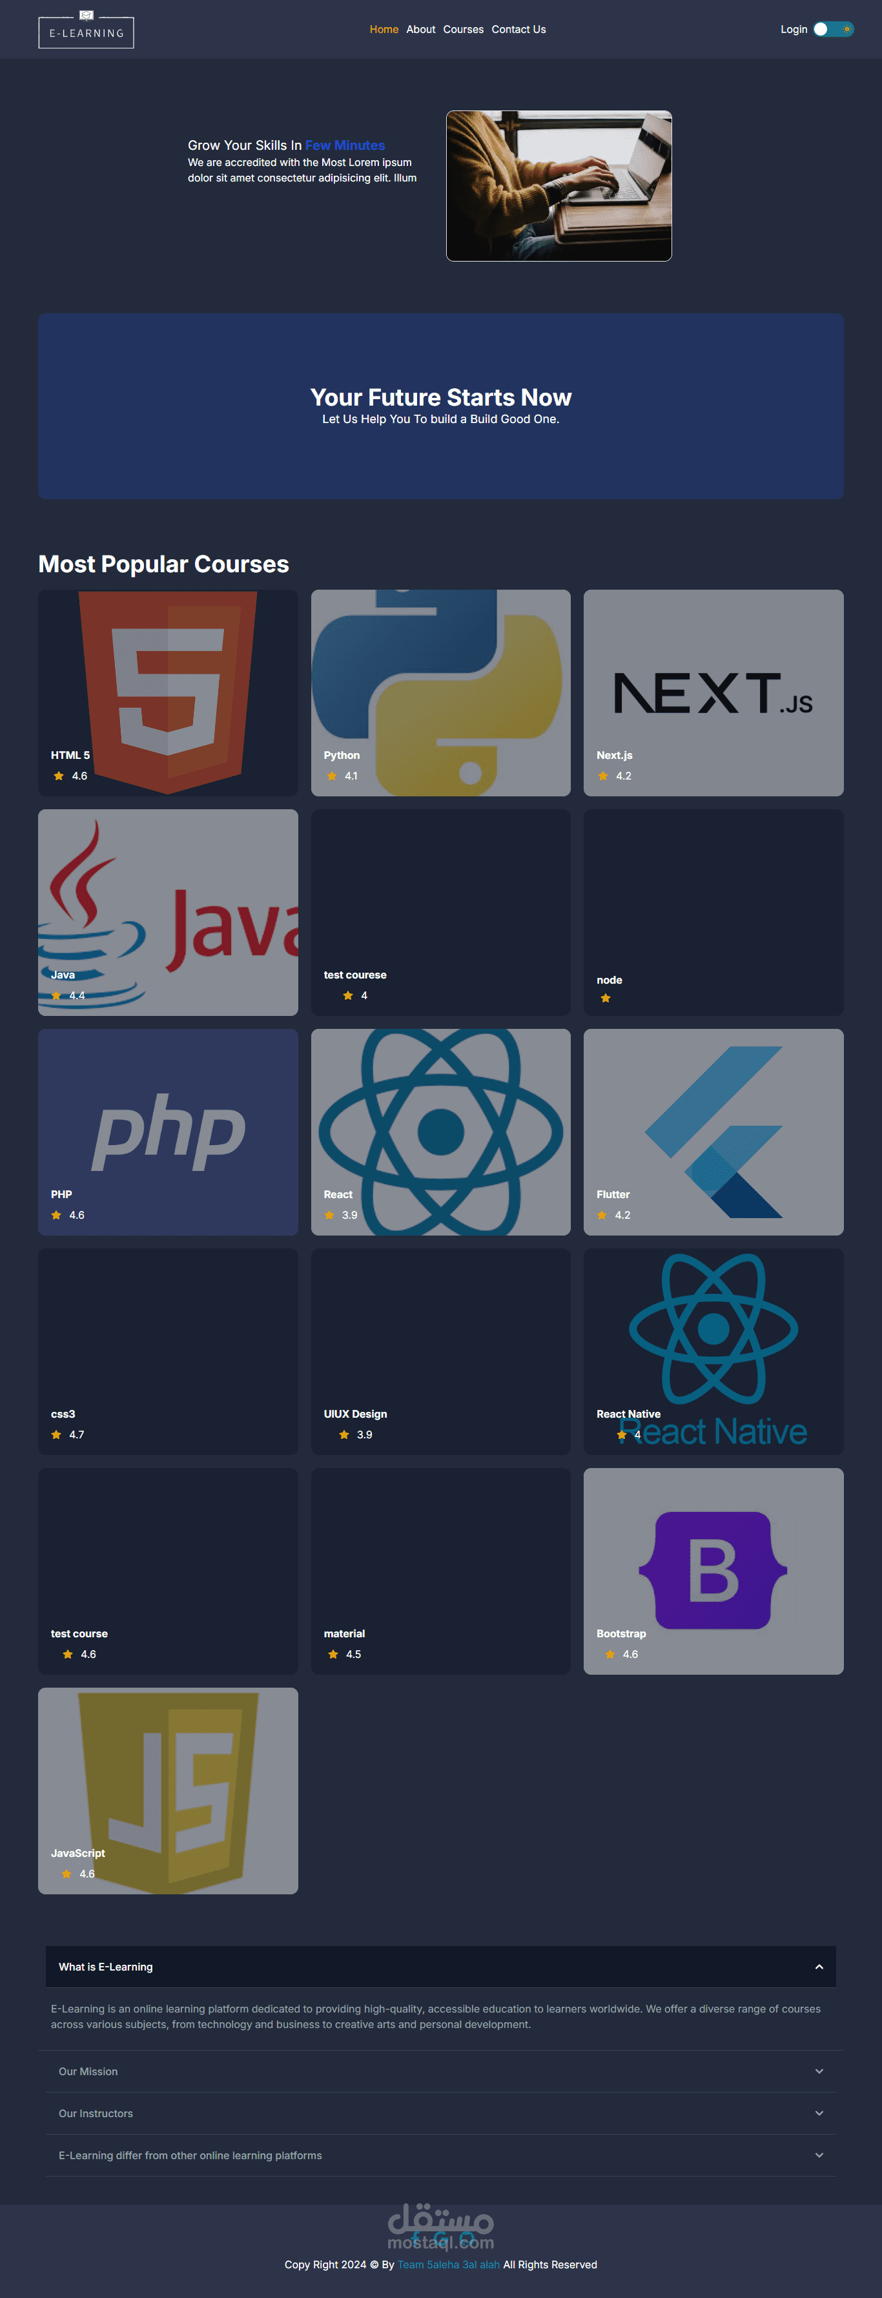
Task: Click the 4.5 rating on the material card
Action: click(x=353, y=1654)
